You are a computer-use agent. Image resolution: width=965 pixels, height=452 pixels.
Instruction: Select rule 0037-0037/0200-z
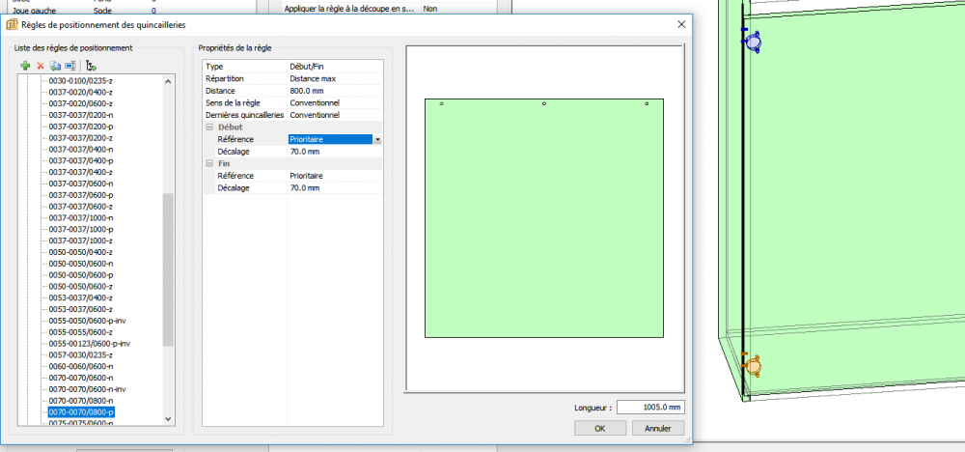(81, 138)
